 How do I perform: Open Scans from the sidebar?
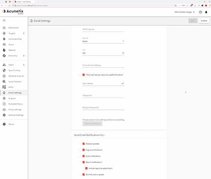pyautogui.click(x=11, y=44)
